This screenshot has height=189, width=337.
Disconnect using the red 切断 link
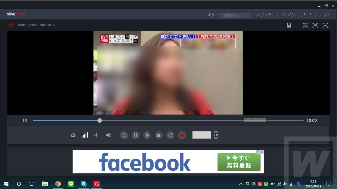point(11,25)
